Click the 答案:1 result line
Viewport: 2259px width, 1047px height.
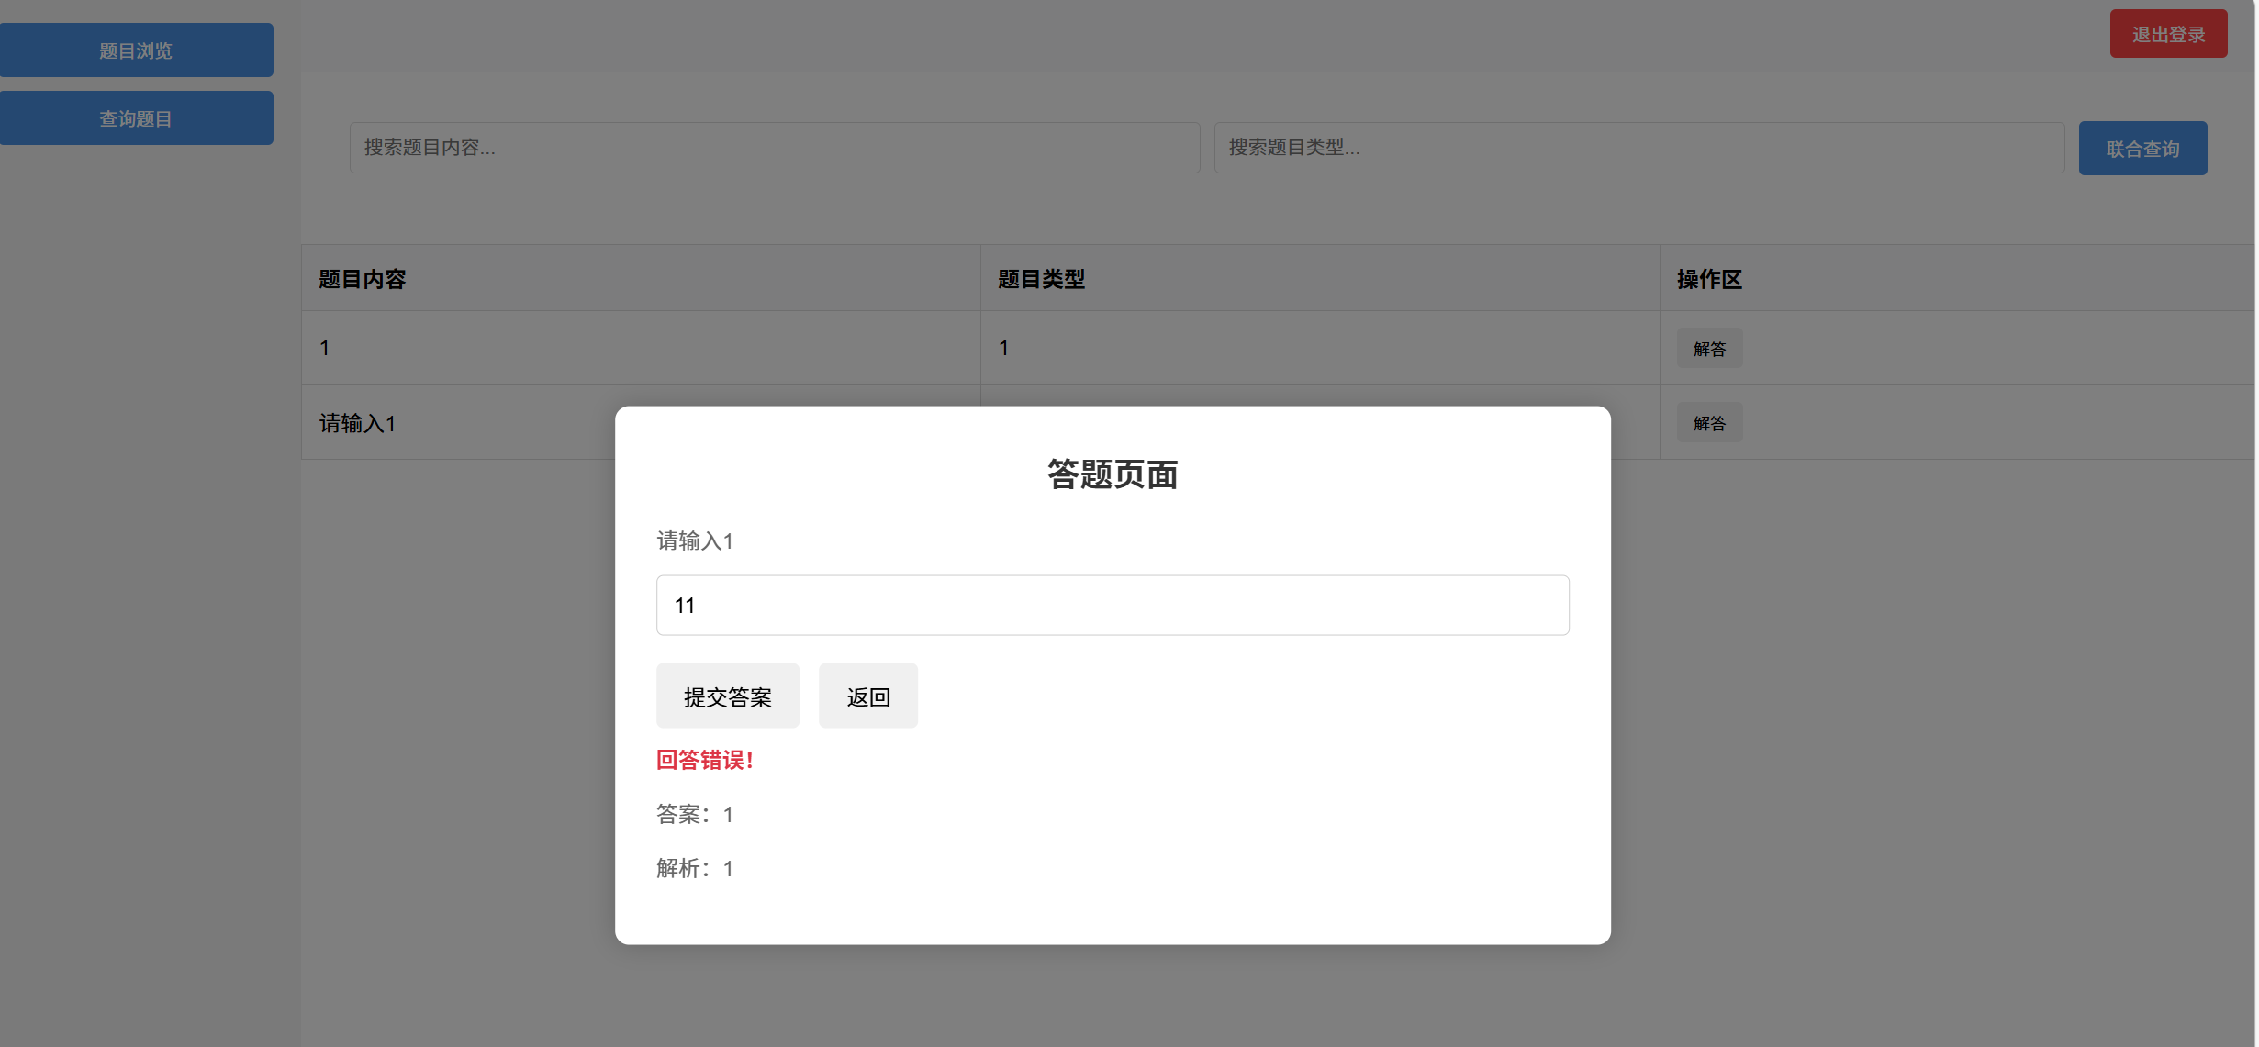click(694, 815)
